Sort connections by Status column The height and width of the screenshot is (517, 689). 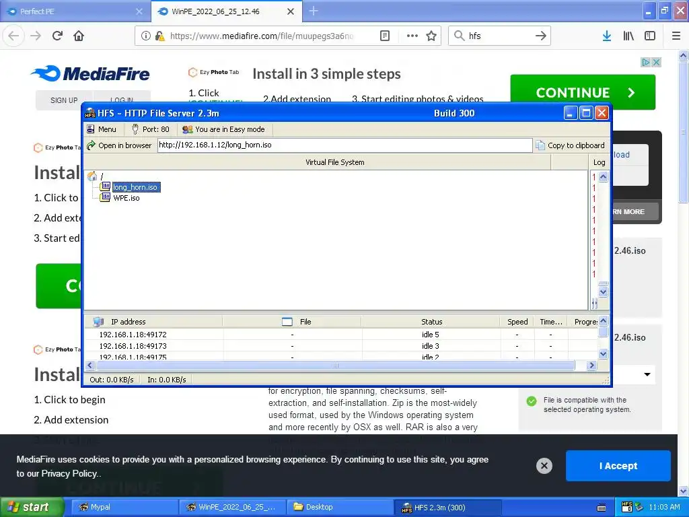[431, 322]
